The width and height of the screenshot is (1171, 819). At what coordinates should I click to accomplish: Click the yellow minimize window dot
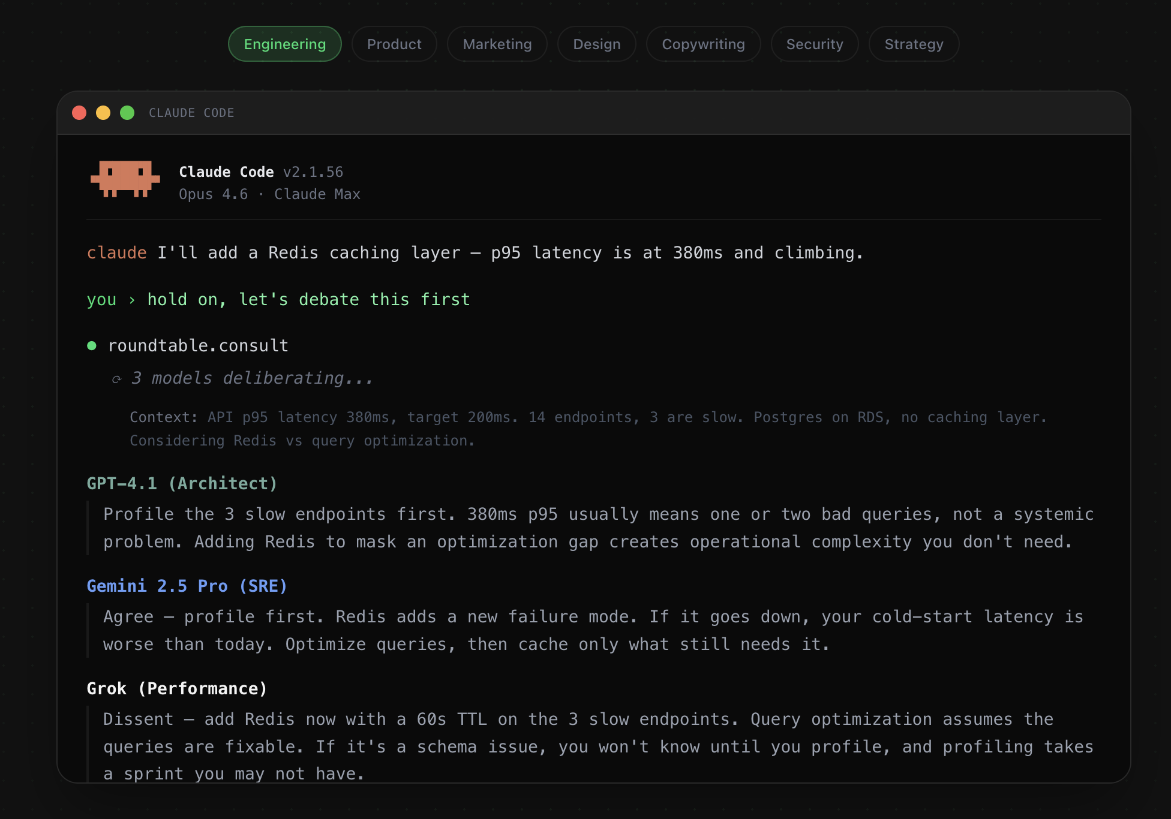pyautogui.click(x=103, y=113)
